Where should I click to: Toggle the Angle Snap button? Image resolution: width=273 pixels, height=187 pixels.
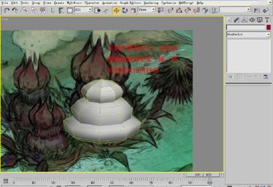click(x=179, y=10)
